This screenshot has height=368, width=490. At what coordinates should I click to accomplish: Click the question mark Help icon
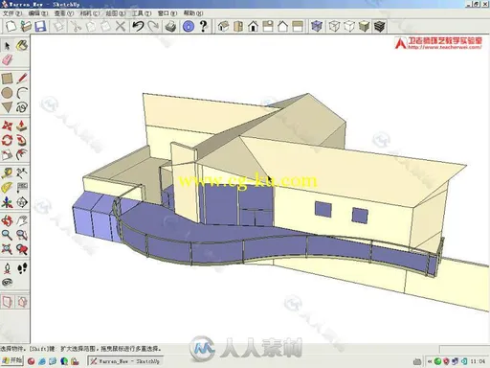point(203,26)
